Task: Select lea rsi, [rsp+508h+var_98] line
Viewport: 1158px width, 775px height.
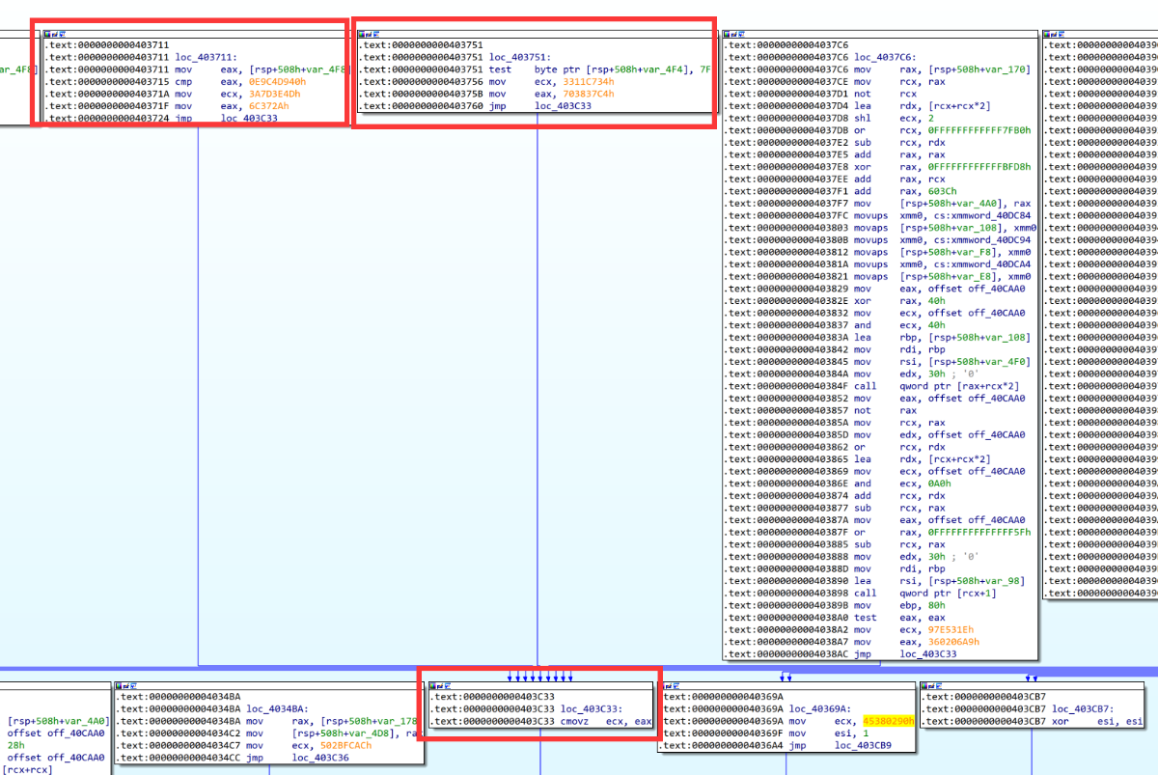Action: click(876, 581)
